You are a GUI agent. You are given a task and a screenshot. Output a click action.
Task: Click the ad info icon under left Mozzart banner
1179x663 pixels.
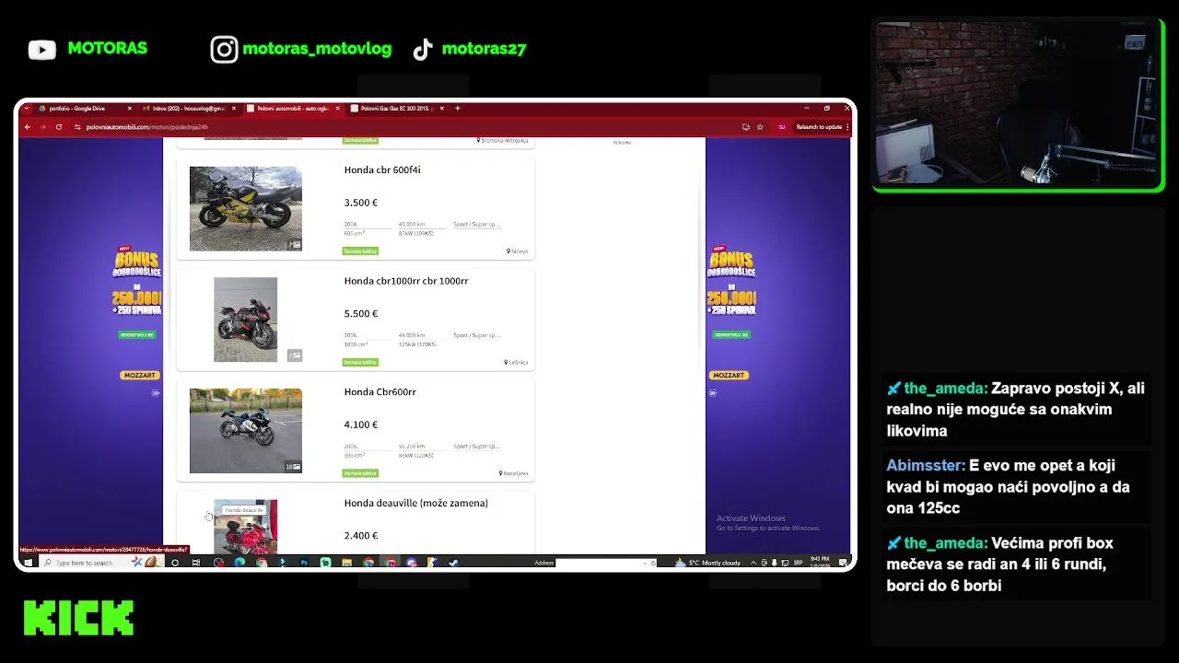(156, 393)
